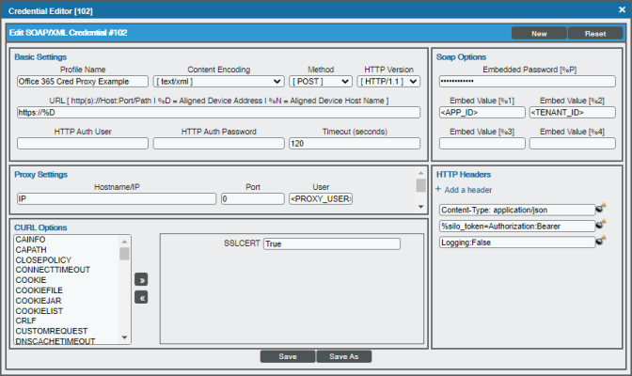The height and width of the screenshot is (376, 632).
Task: Click the Proxy Port field
Action: point(253,198)
